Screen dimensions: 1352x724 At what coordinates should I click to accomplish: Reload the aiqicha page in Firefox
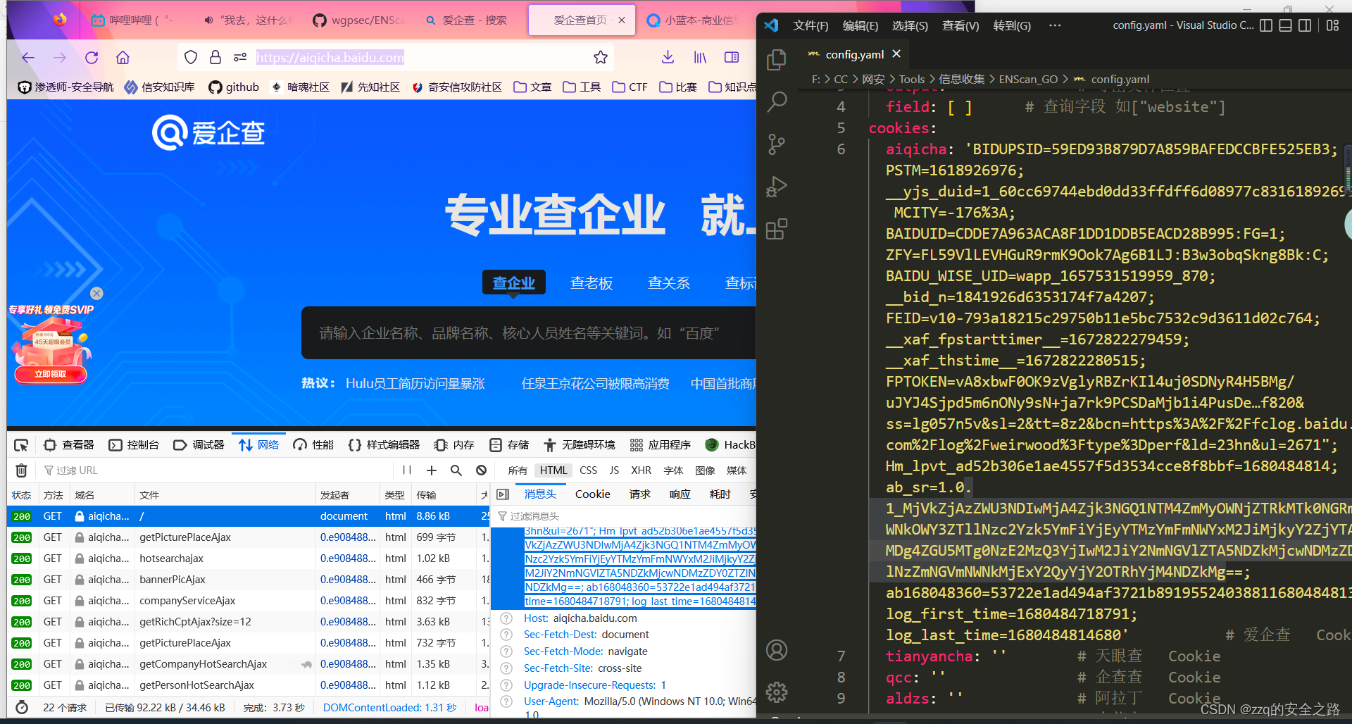91,57
